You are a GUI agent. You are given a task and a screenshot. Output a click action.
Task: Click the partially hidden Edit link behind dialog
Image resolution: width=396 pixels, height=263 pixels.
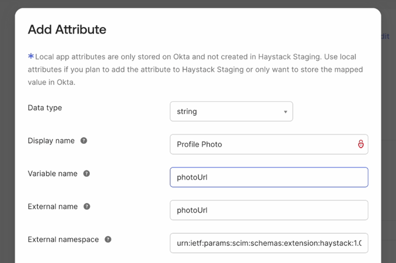pos(385,37)
